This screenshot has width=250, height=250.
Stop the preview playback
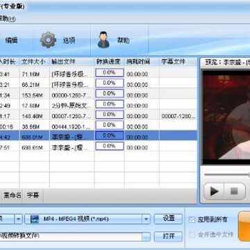tap(234, 191)
